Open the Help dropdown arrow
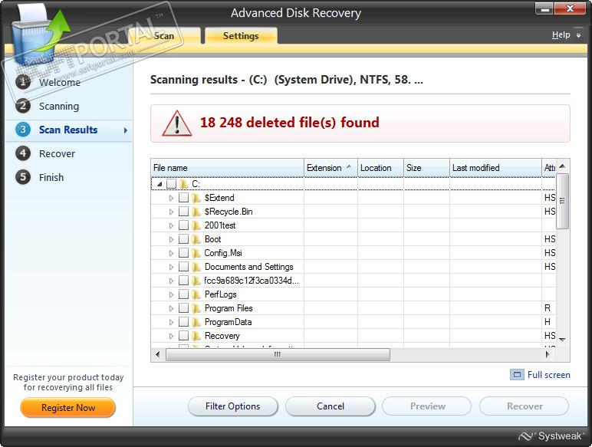This screenshot has width=592, height=447. click(578, 35)
